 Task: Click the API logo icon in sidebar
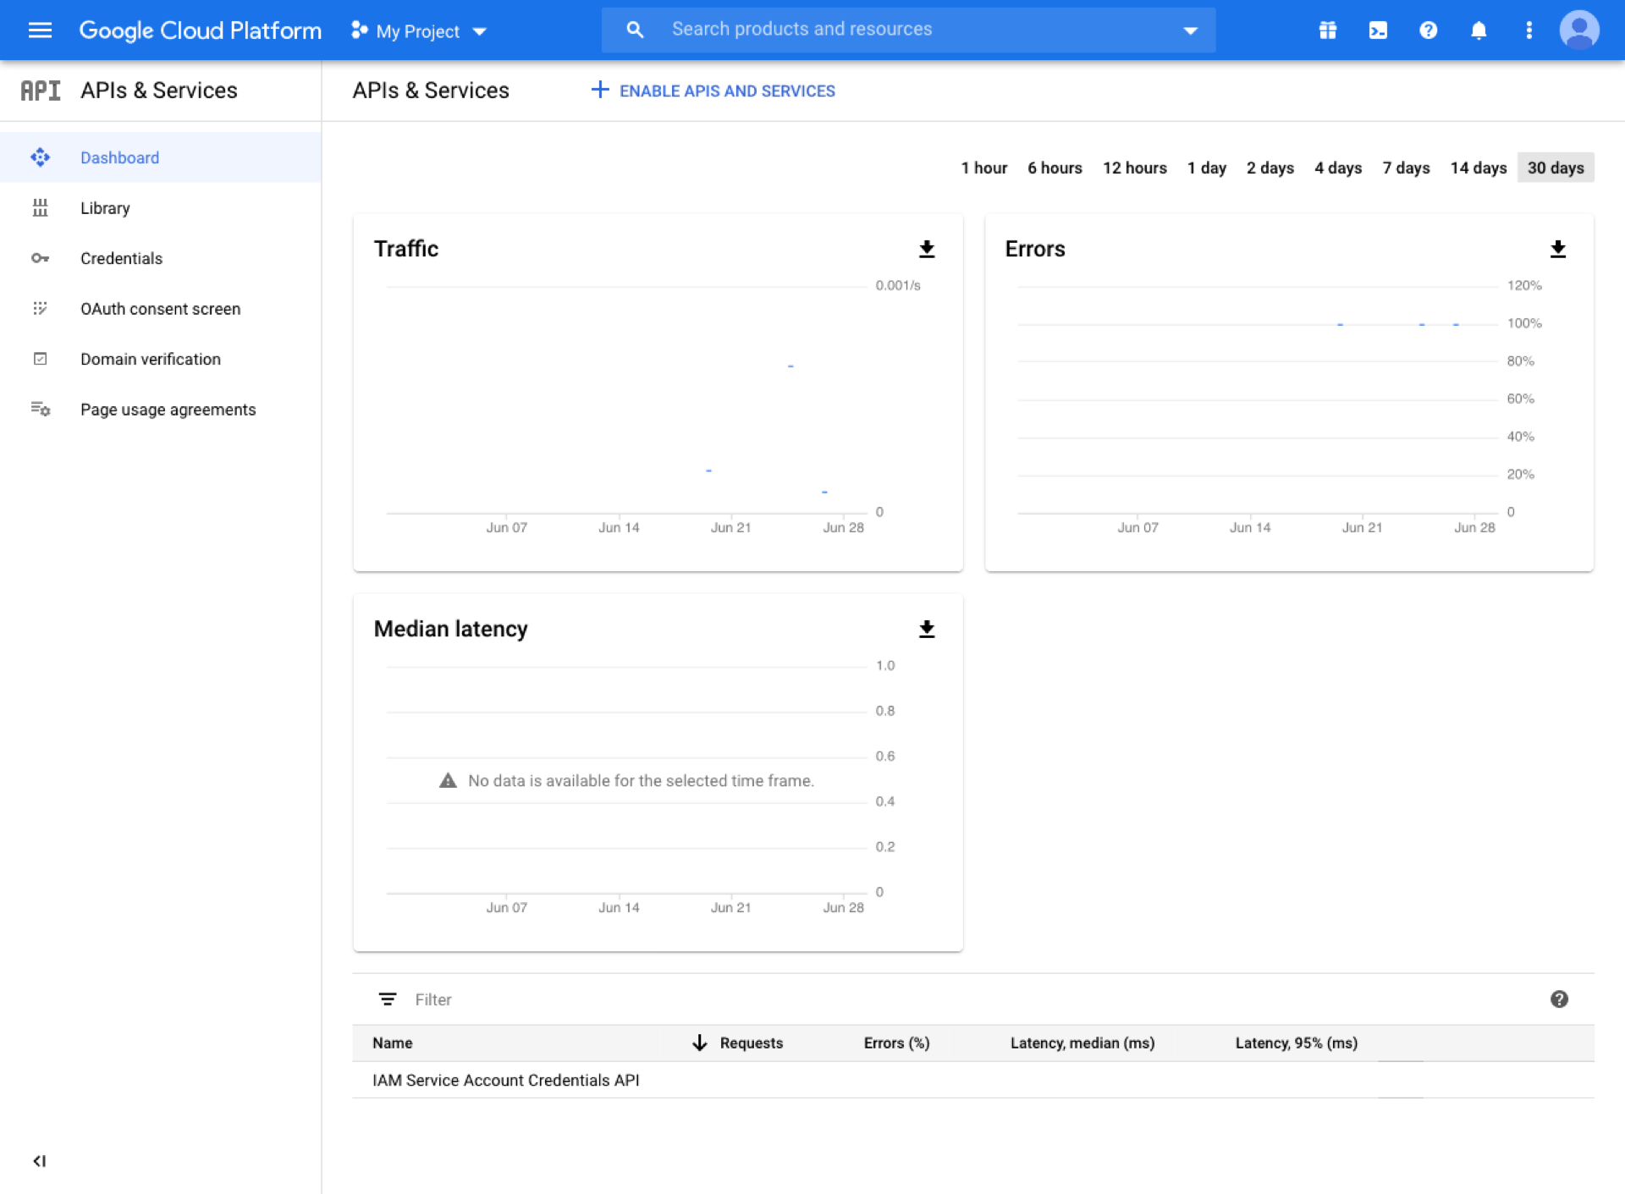[x=41, y=91]
